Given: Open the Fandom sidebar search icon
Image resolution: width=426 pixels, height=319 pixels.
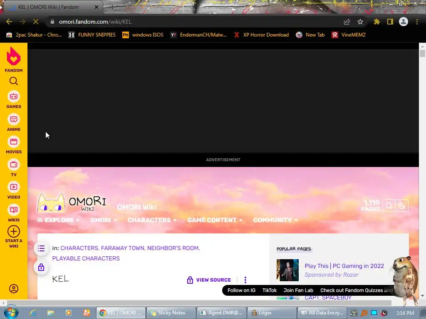Looking at the screenshot, I should click(14, 81).
